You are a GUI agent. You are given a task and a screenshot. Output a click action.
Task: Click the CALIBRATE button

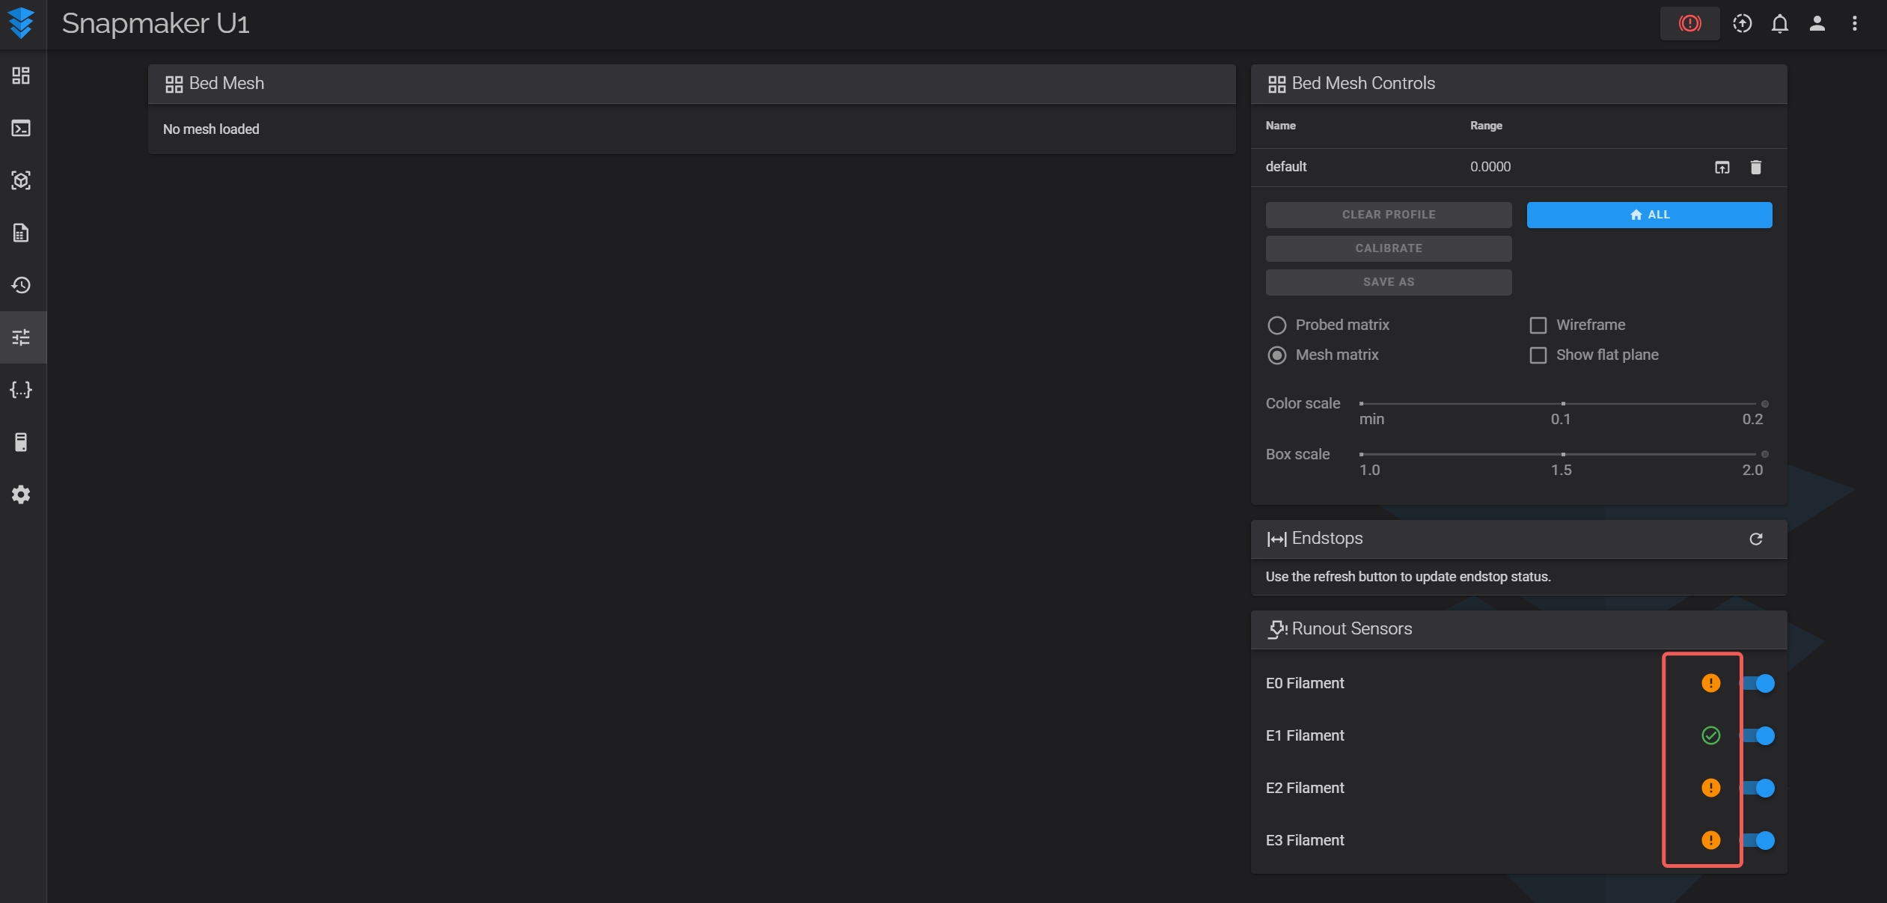1388,248
